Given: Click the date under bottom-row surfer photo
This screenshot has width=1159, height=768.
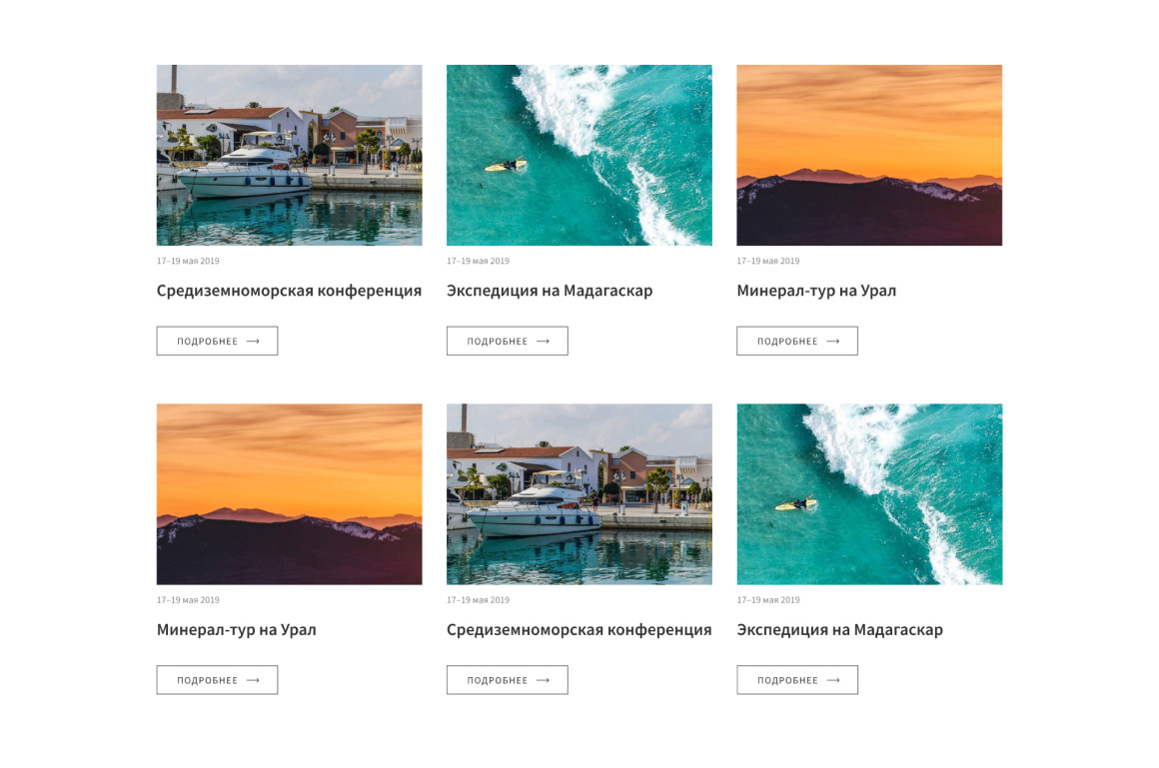Looking at the screenshot, I should [x=768, y=600].
